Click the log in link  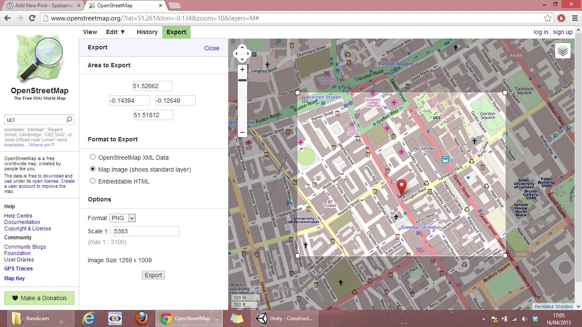[541, 32]
